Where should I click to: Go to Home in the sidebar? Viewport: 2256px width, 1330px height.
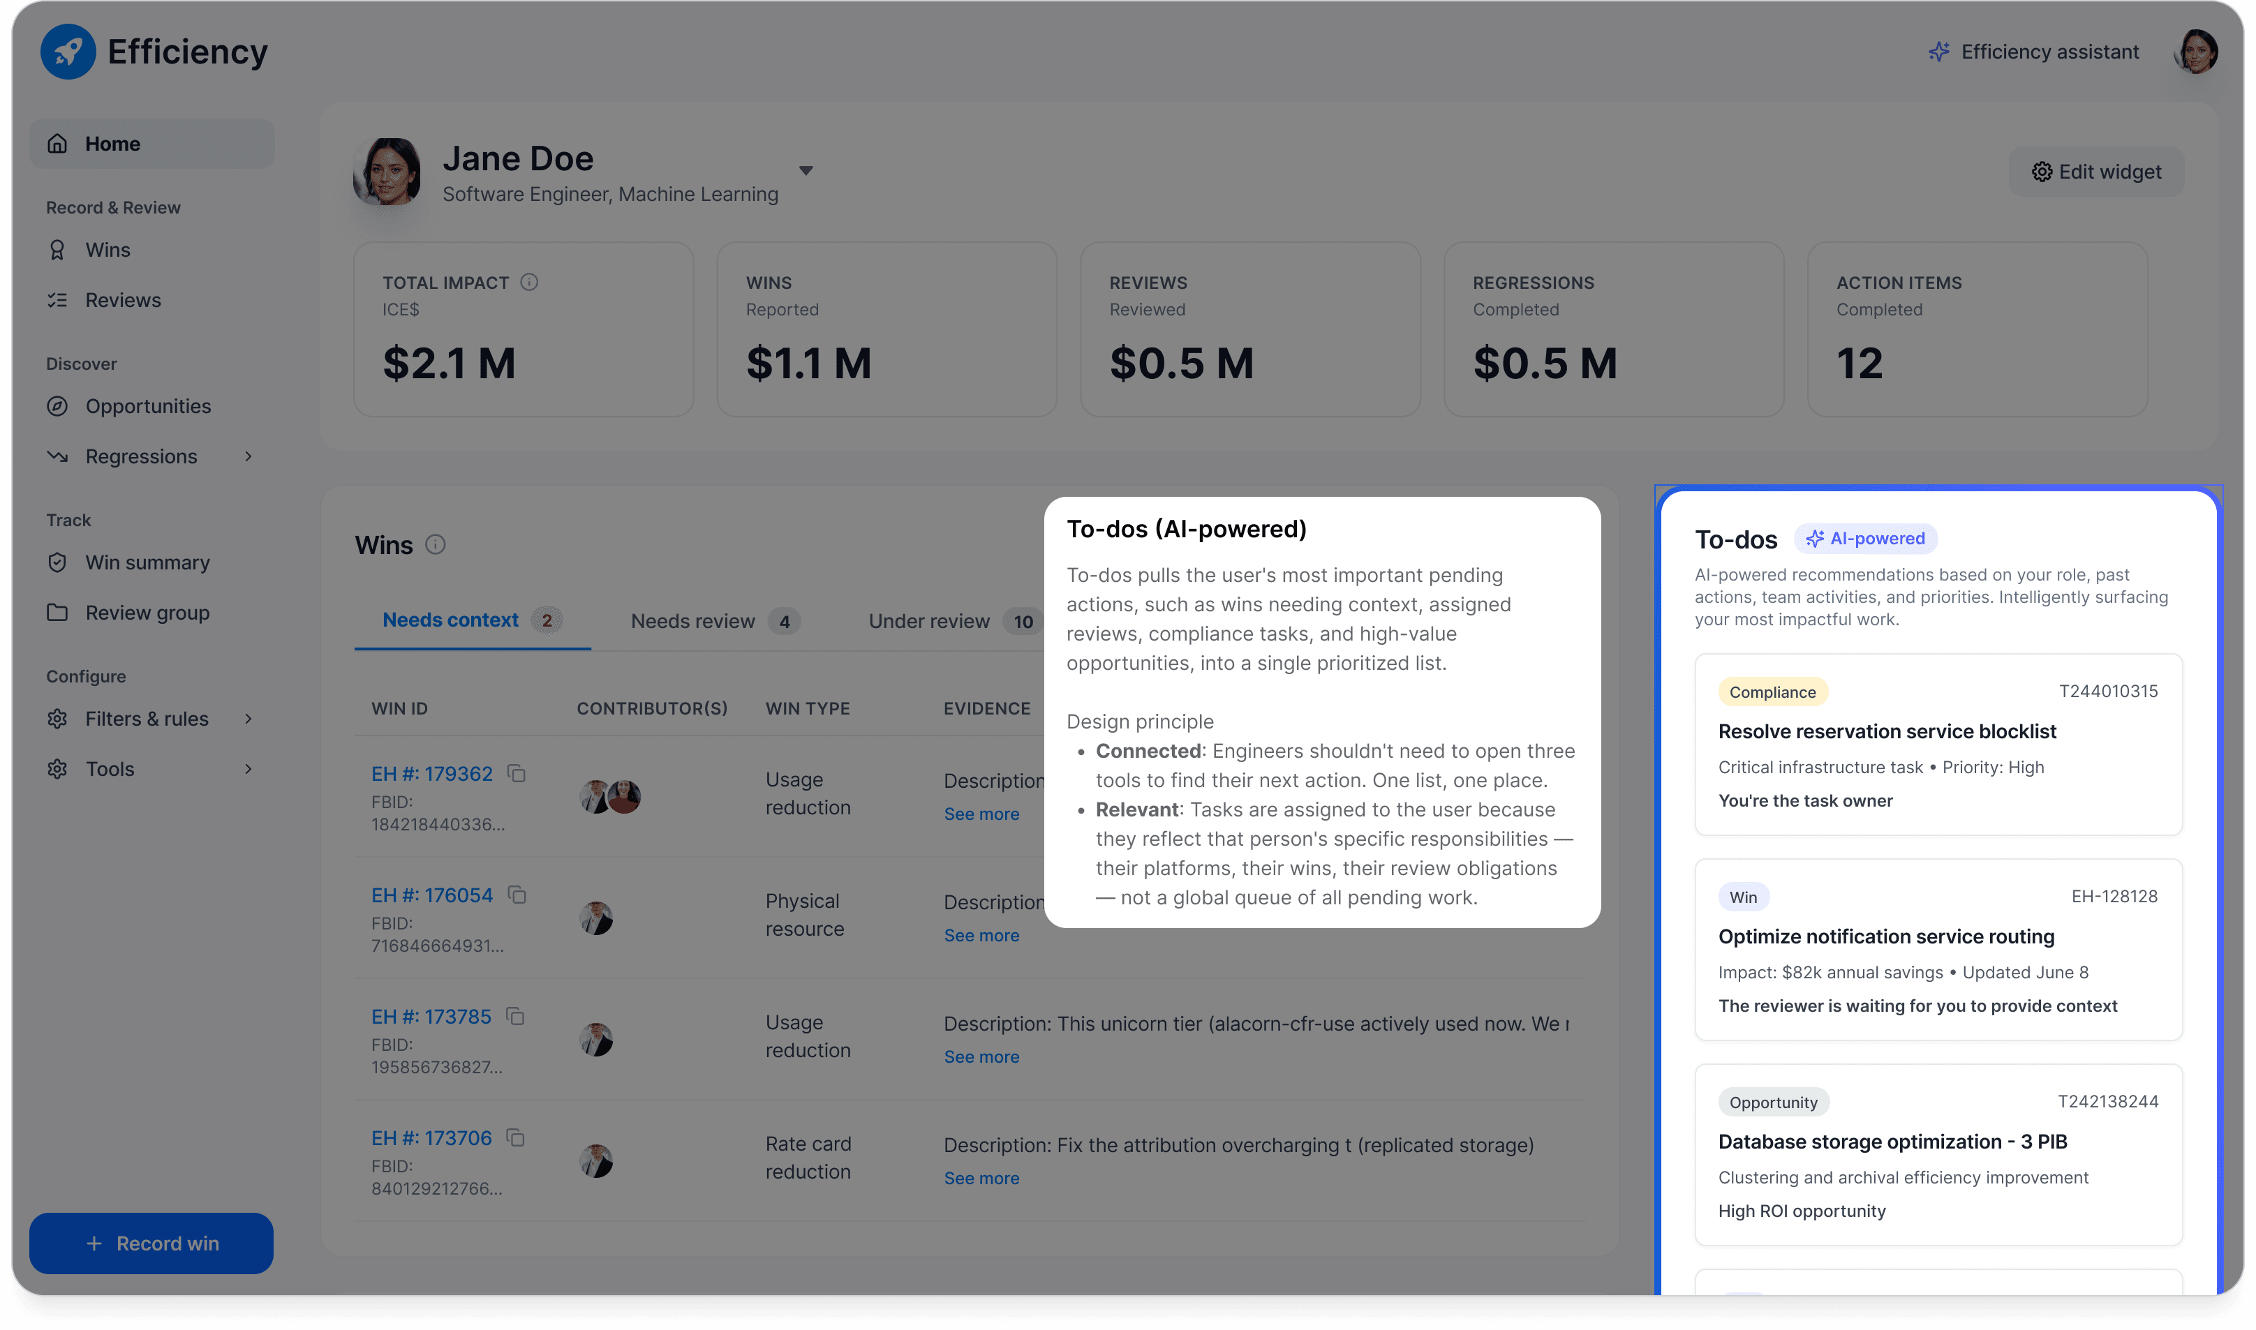tap(151, 143)
